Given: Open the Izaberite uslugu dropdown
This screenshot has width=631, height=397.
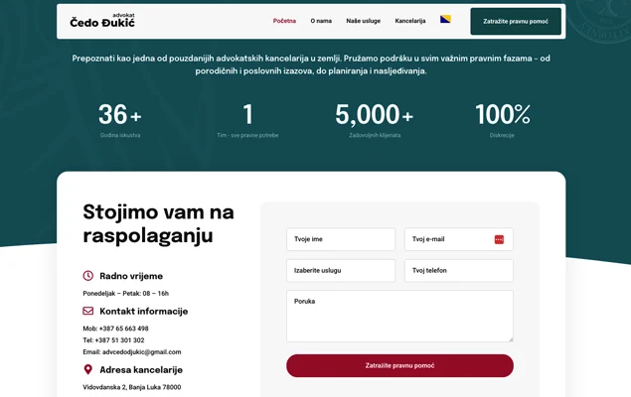Looking at the screenshot, I should 341,271.
